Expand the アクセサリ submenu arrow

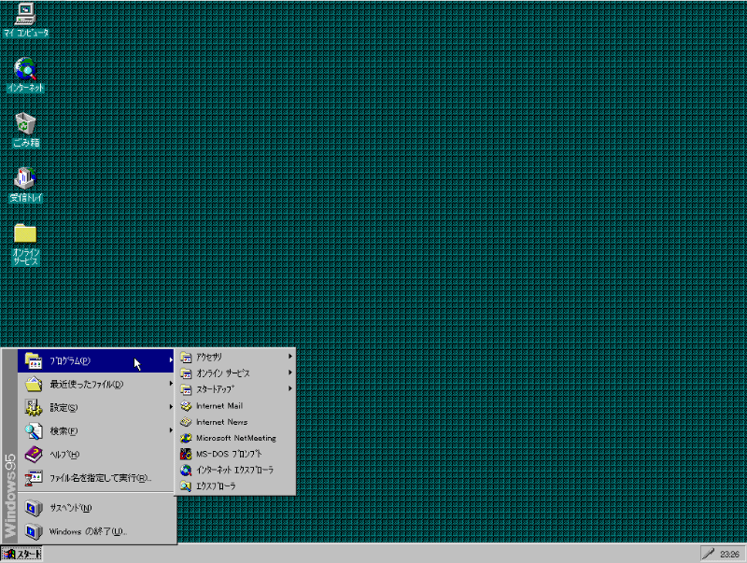click(x=289, y=357)
